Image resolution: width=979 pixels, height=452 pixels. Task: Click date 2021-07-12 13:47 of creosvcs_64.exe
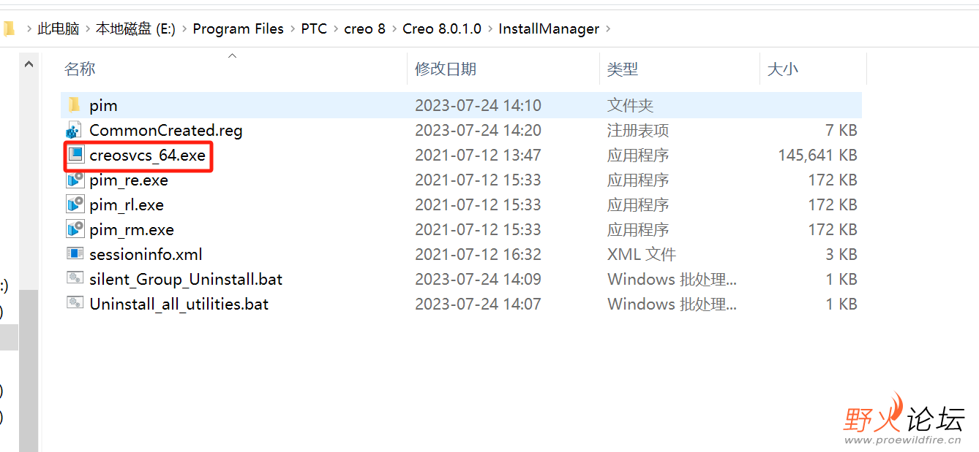point(479,156)
